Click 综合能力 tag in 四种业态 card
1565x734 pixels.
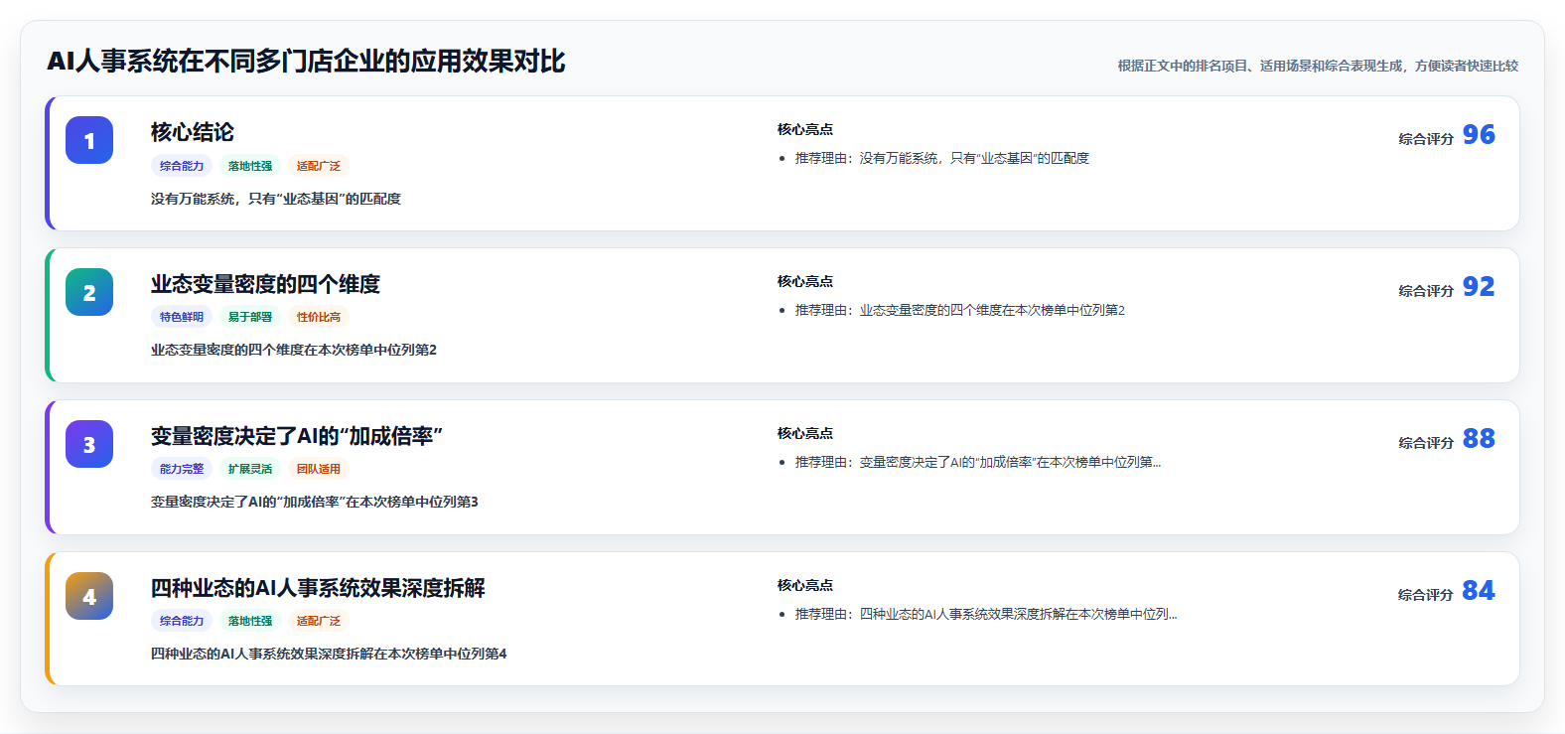tap(182, 621)
